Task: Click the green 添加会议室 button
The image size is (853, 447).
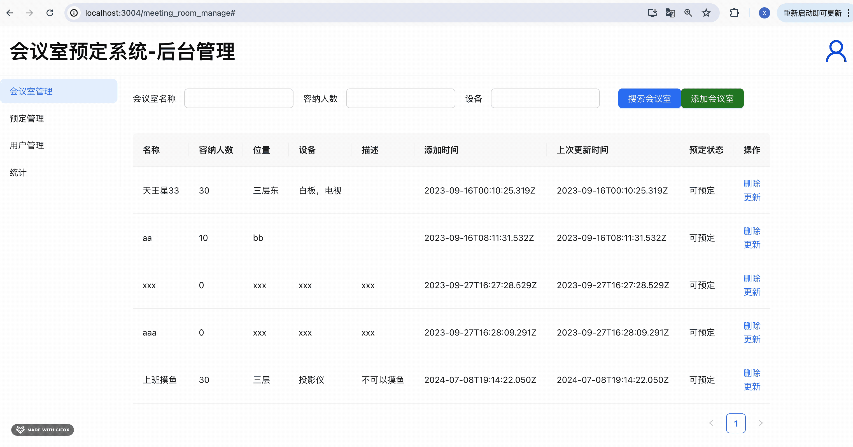Action: 712,98
